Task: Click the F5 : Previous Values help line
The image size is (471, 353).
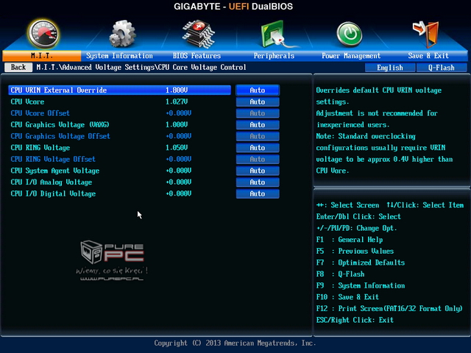Action: [x=355, y=252]
